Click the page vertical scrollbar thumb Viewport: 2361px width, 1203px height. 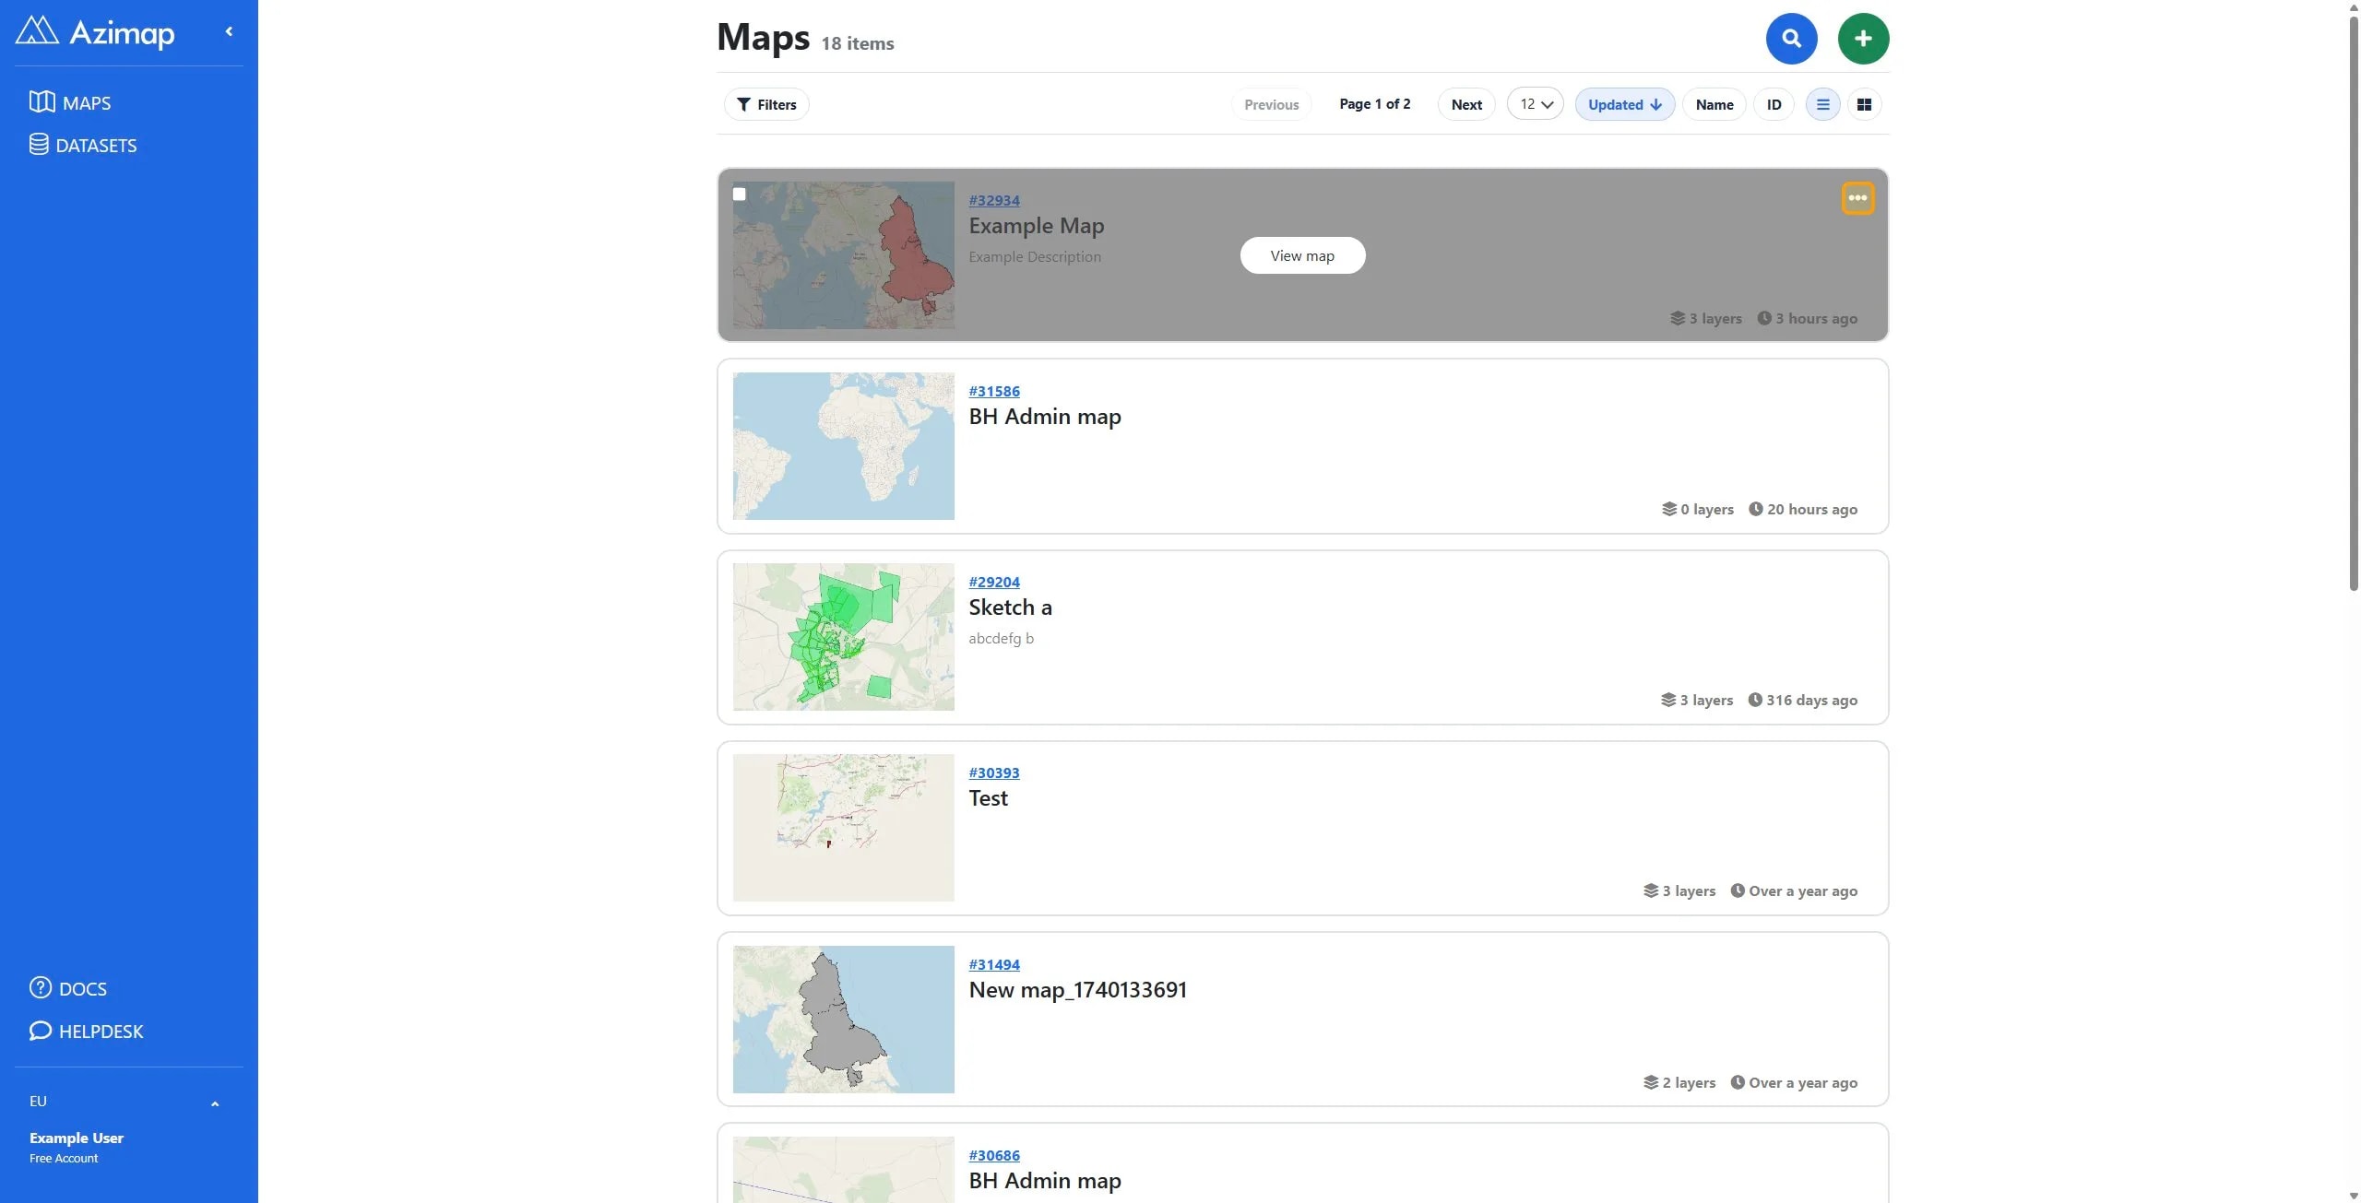(x=2353, y=304)
